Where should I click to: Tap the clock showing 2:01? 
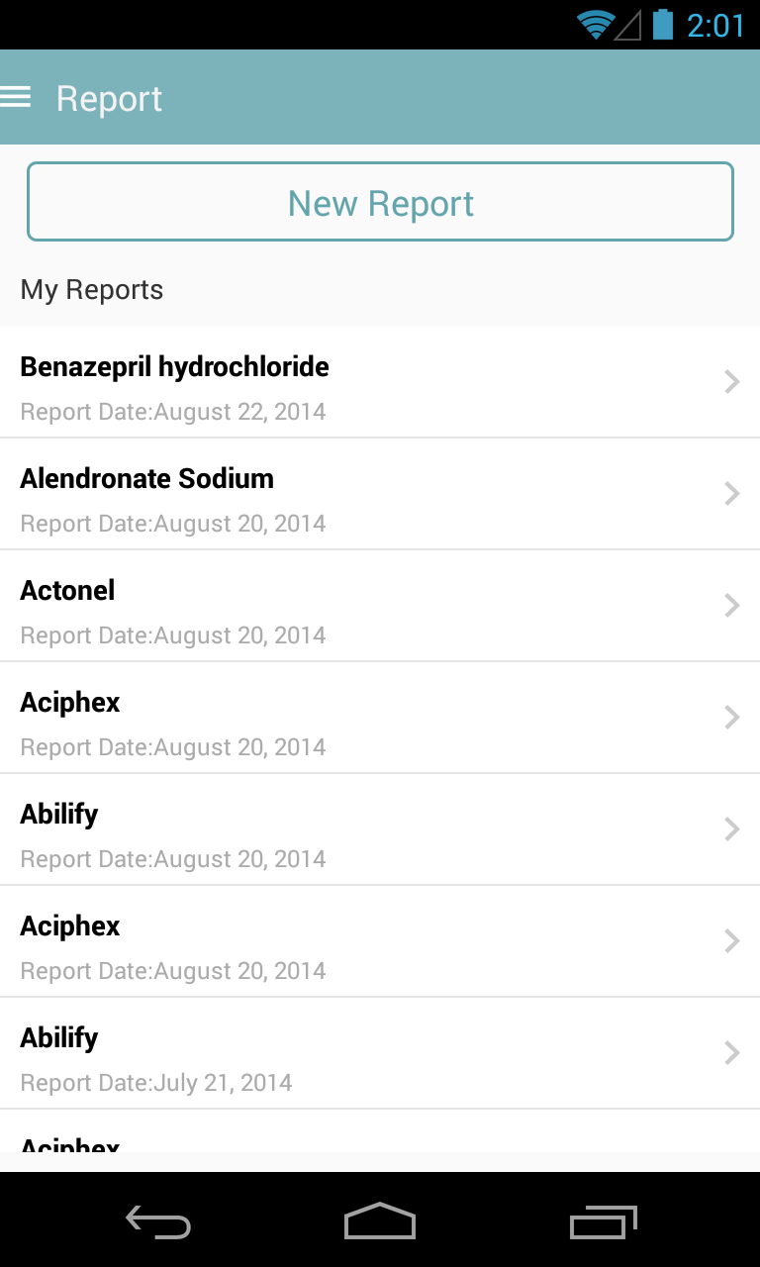click(714, 25)
